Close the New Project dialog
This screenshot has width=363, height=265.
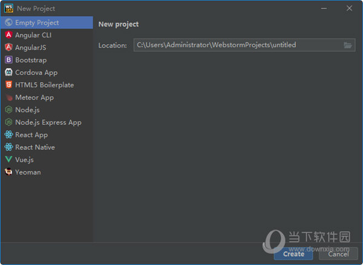[x=349, y=8]
